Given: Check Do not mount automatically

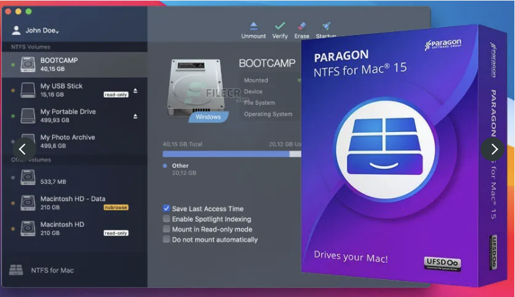Looking at the screenshot, I should [166, 240].
